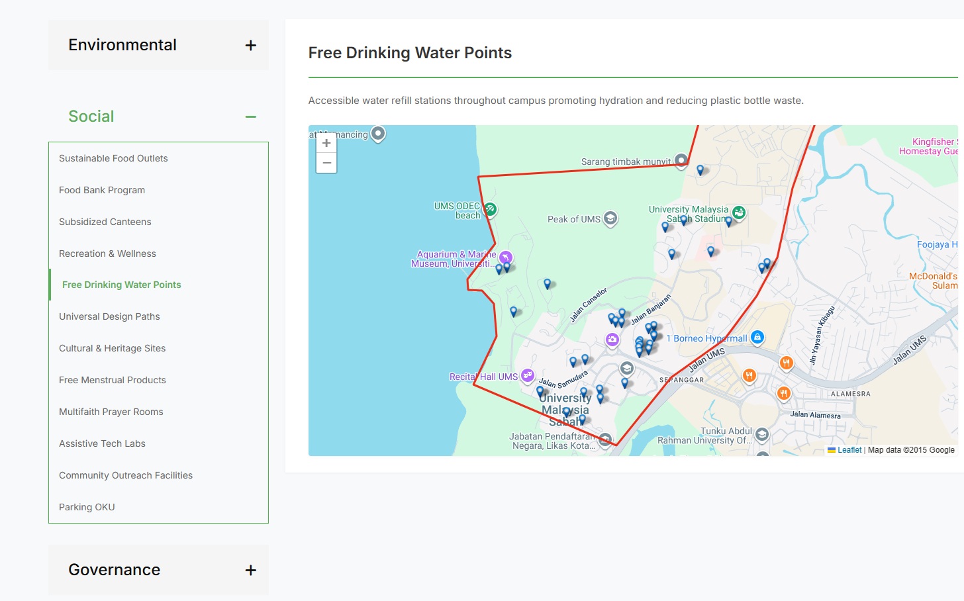Open Parking OKU item
Screen dimensions: 964x601
point(87,507)
